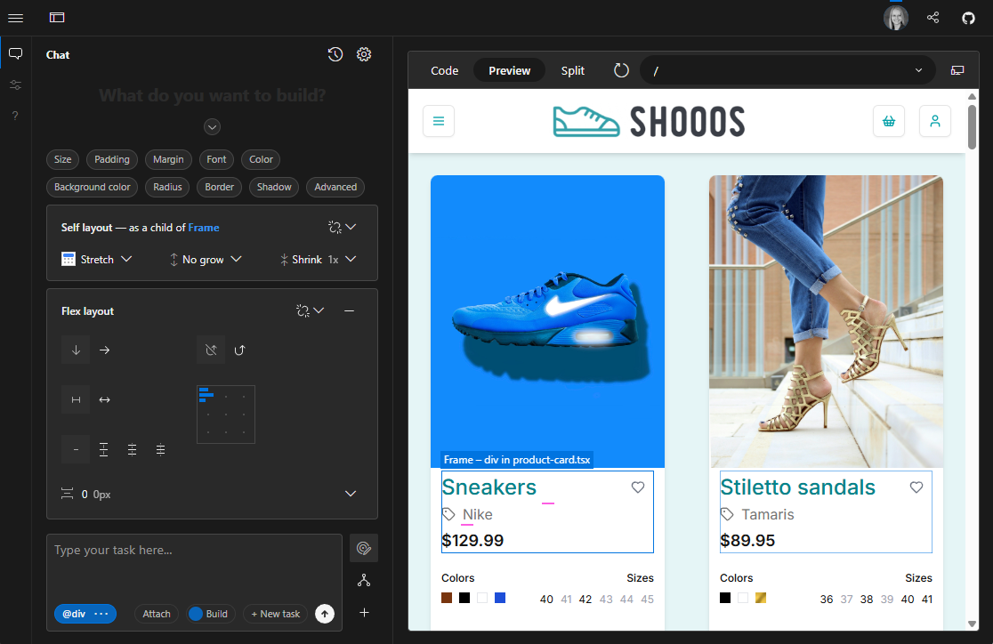Screen dimensions: 993x644
Task: Switch to the Split tab
Action: pyautogui.click(x=572, y=70)
